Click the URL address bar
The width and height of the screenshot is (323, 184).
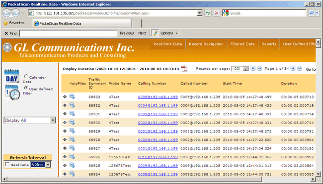pos(113,13)
